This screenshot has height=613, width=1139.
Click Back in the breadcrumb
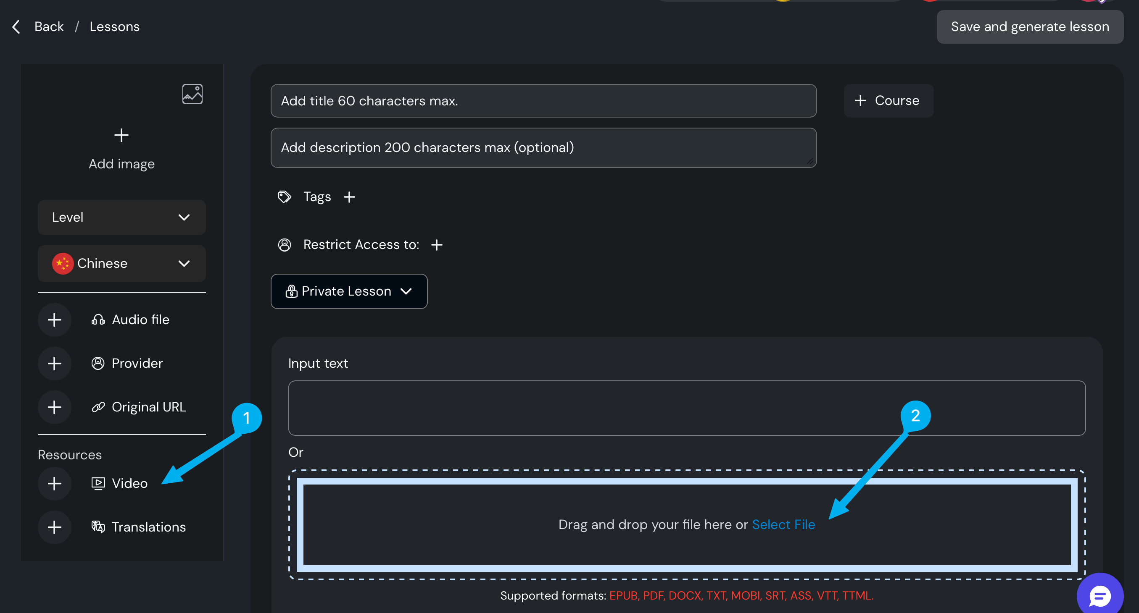tap(49, 26)
